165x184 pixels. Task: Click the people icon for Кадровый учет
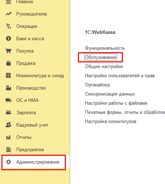(x=8, y=125)
